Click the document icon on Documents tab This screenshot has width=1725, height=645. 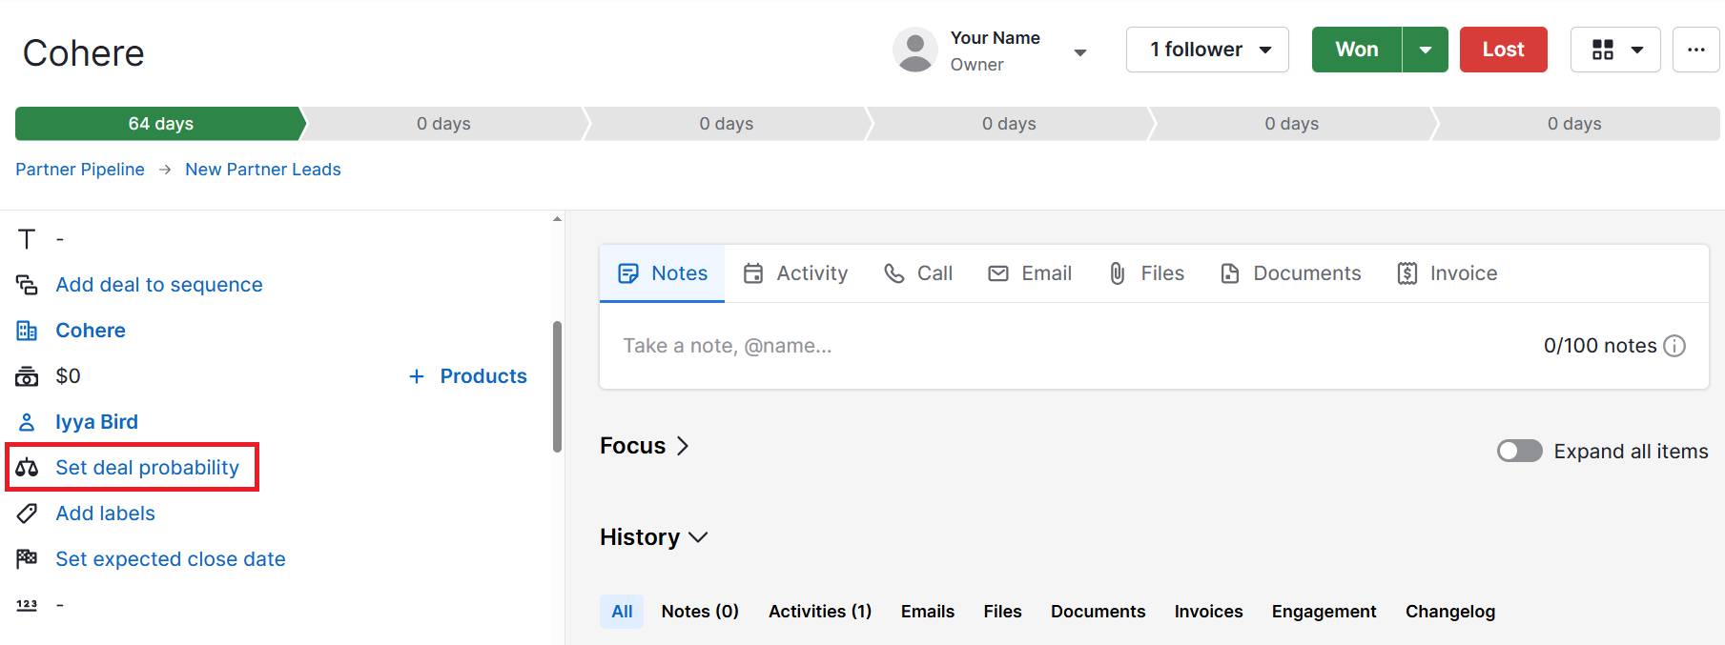click(x=1230, y=273)
